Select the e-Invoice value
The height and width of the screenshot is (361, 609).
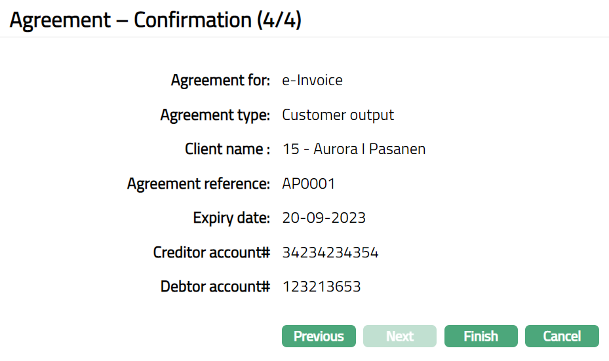(312, 81)
